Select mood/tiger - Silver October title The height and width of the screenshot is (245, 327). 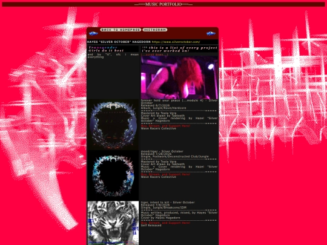point(162,151)
